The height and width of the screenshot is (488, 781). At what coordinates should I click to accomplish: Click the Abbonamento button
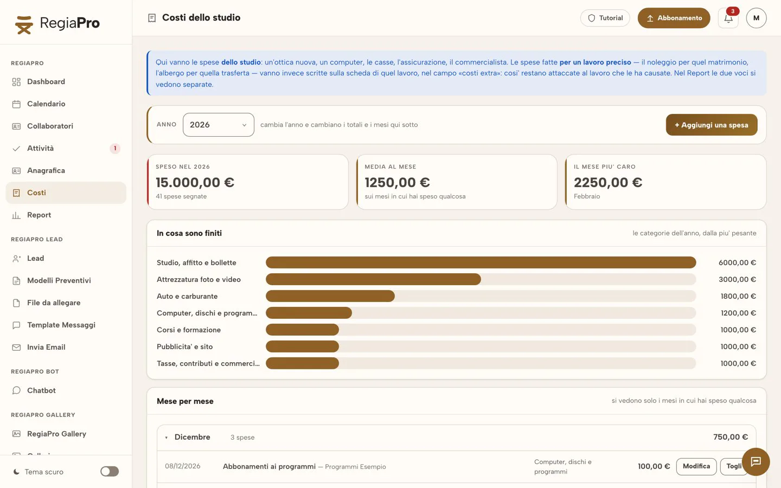click(x=674, y=18)
